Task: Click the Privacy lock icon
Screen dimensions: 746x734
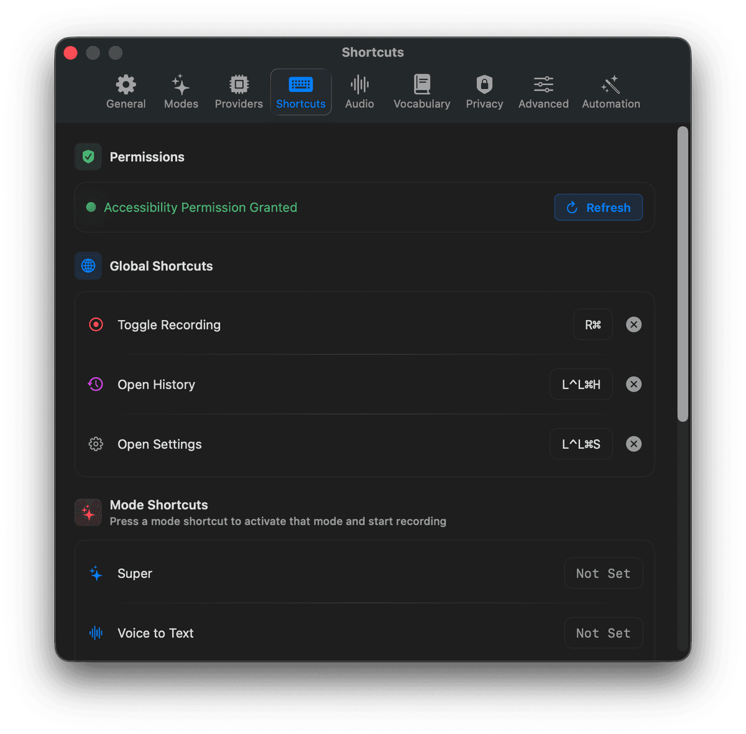Action: point(484,84)
